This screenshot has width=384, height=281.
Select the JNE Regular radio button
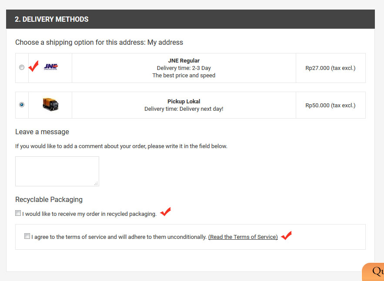[22, 67]
